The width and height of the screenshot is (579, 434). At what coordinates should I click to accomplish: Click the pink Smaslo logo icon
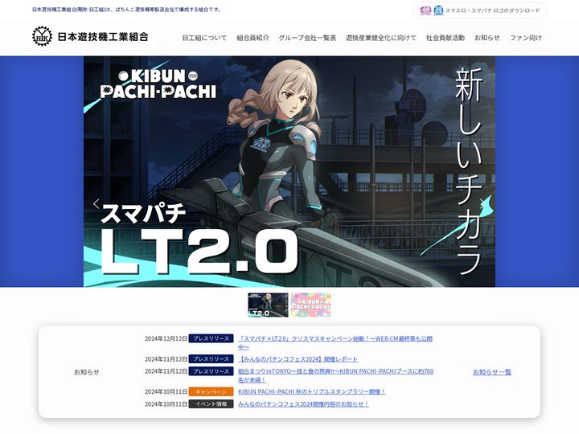(x=425, y=10)
